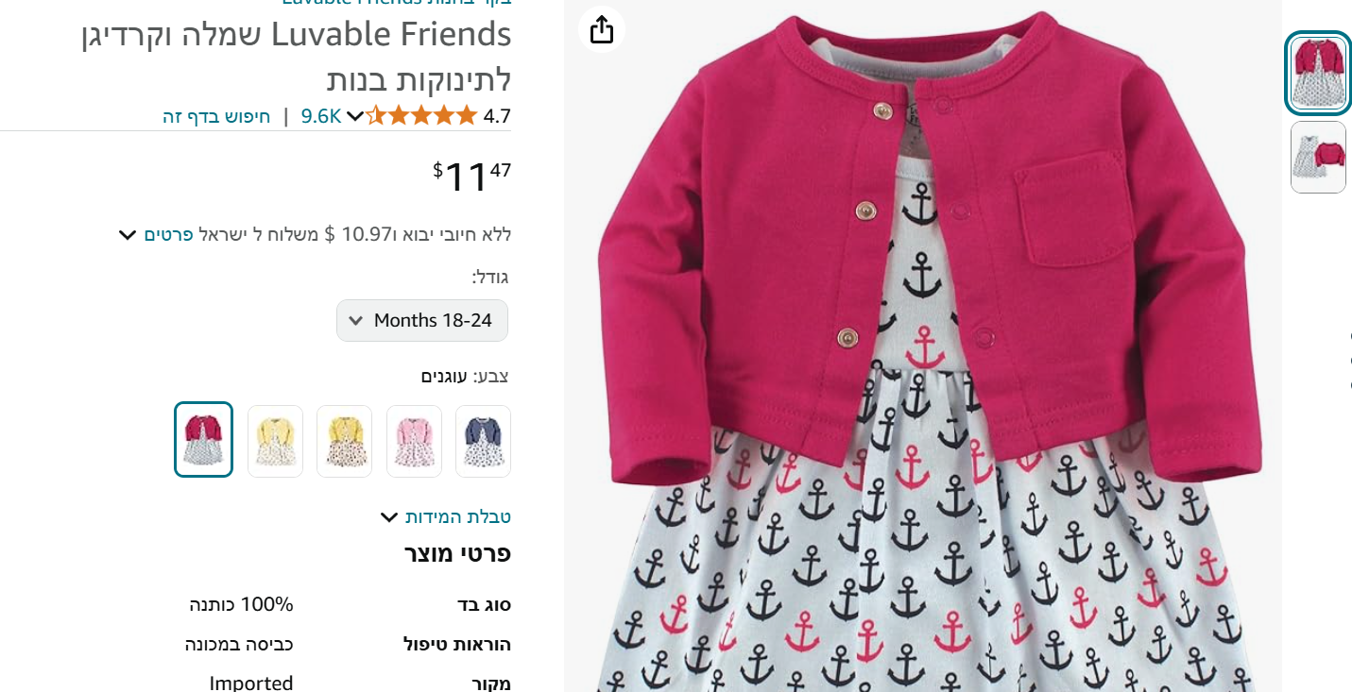Select the red anchors color swatch
Viewport: 1352px width, 692px height.
(203, 440)
